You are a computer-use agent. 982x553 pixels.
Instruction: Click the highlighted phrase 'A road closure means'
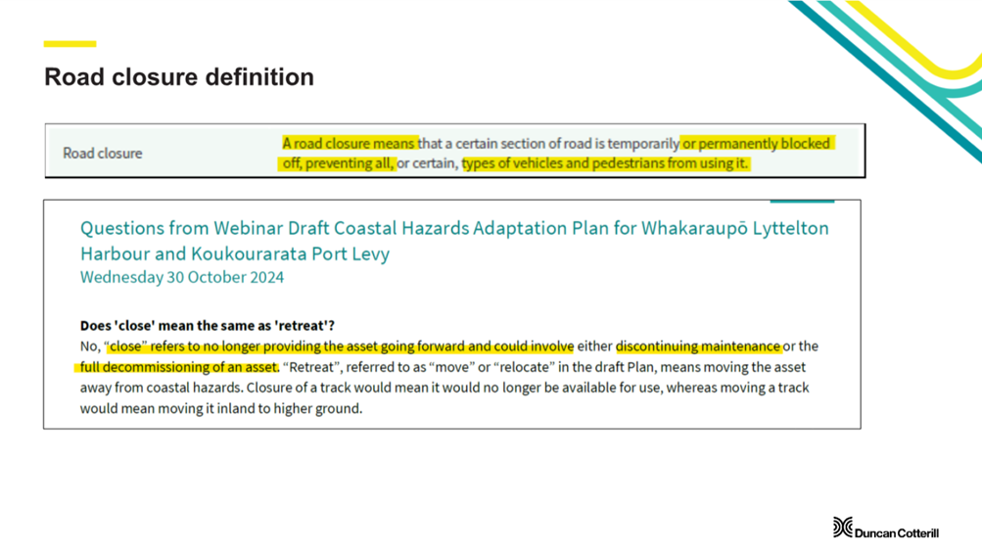349,144
